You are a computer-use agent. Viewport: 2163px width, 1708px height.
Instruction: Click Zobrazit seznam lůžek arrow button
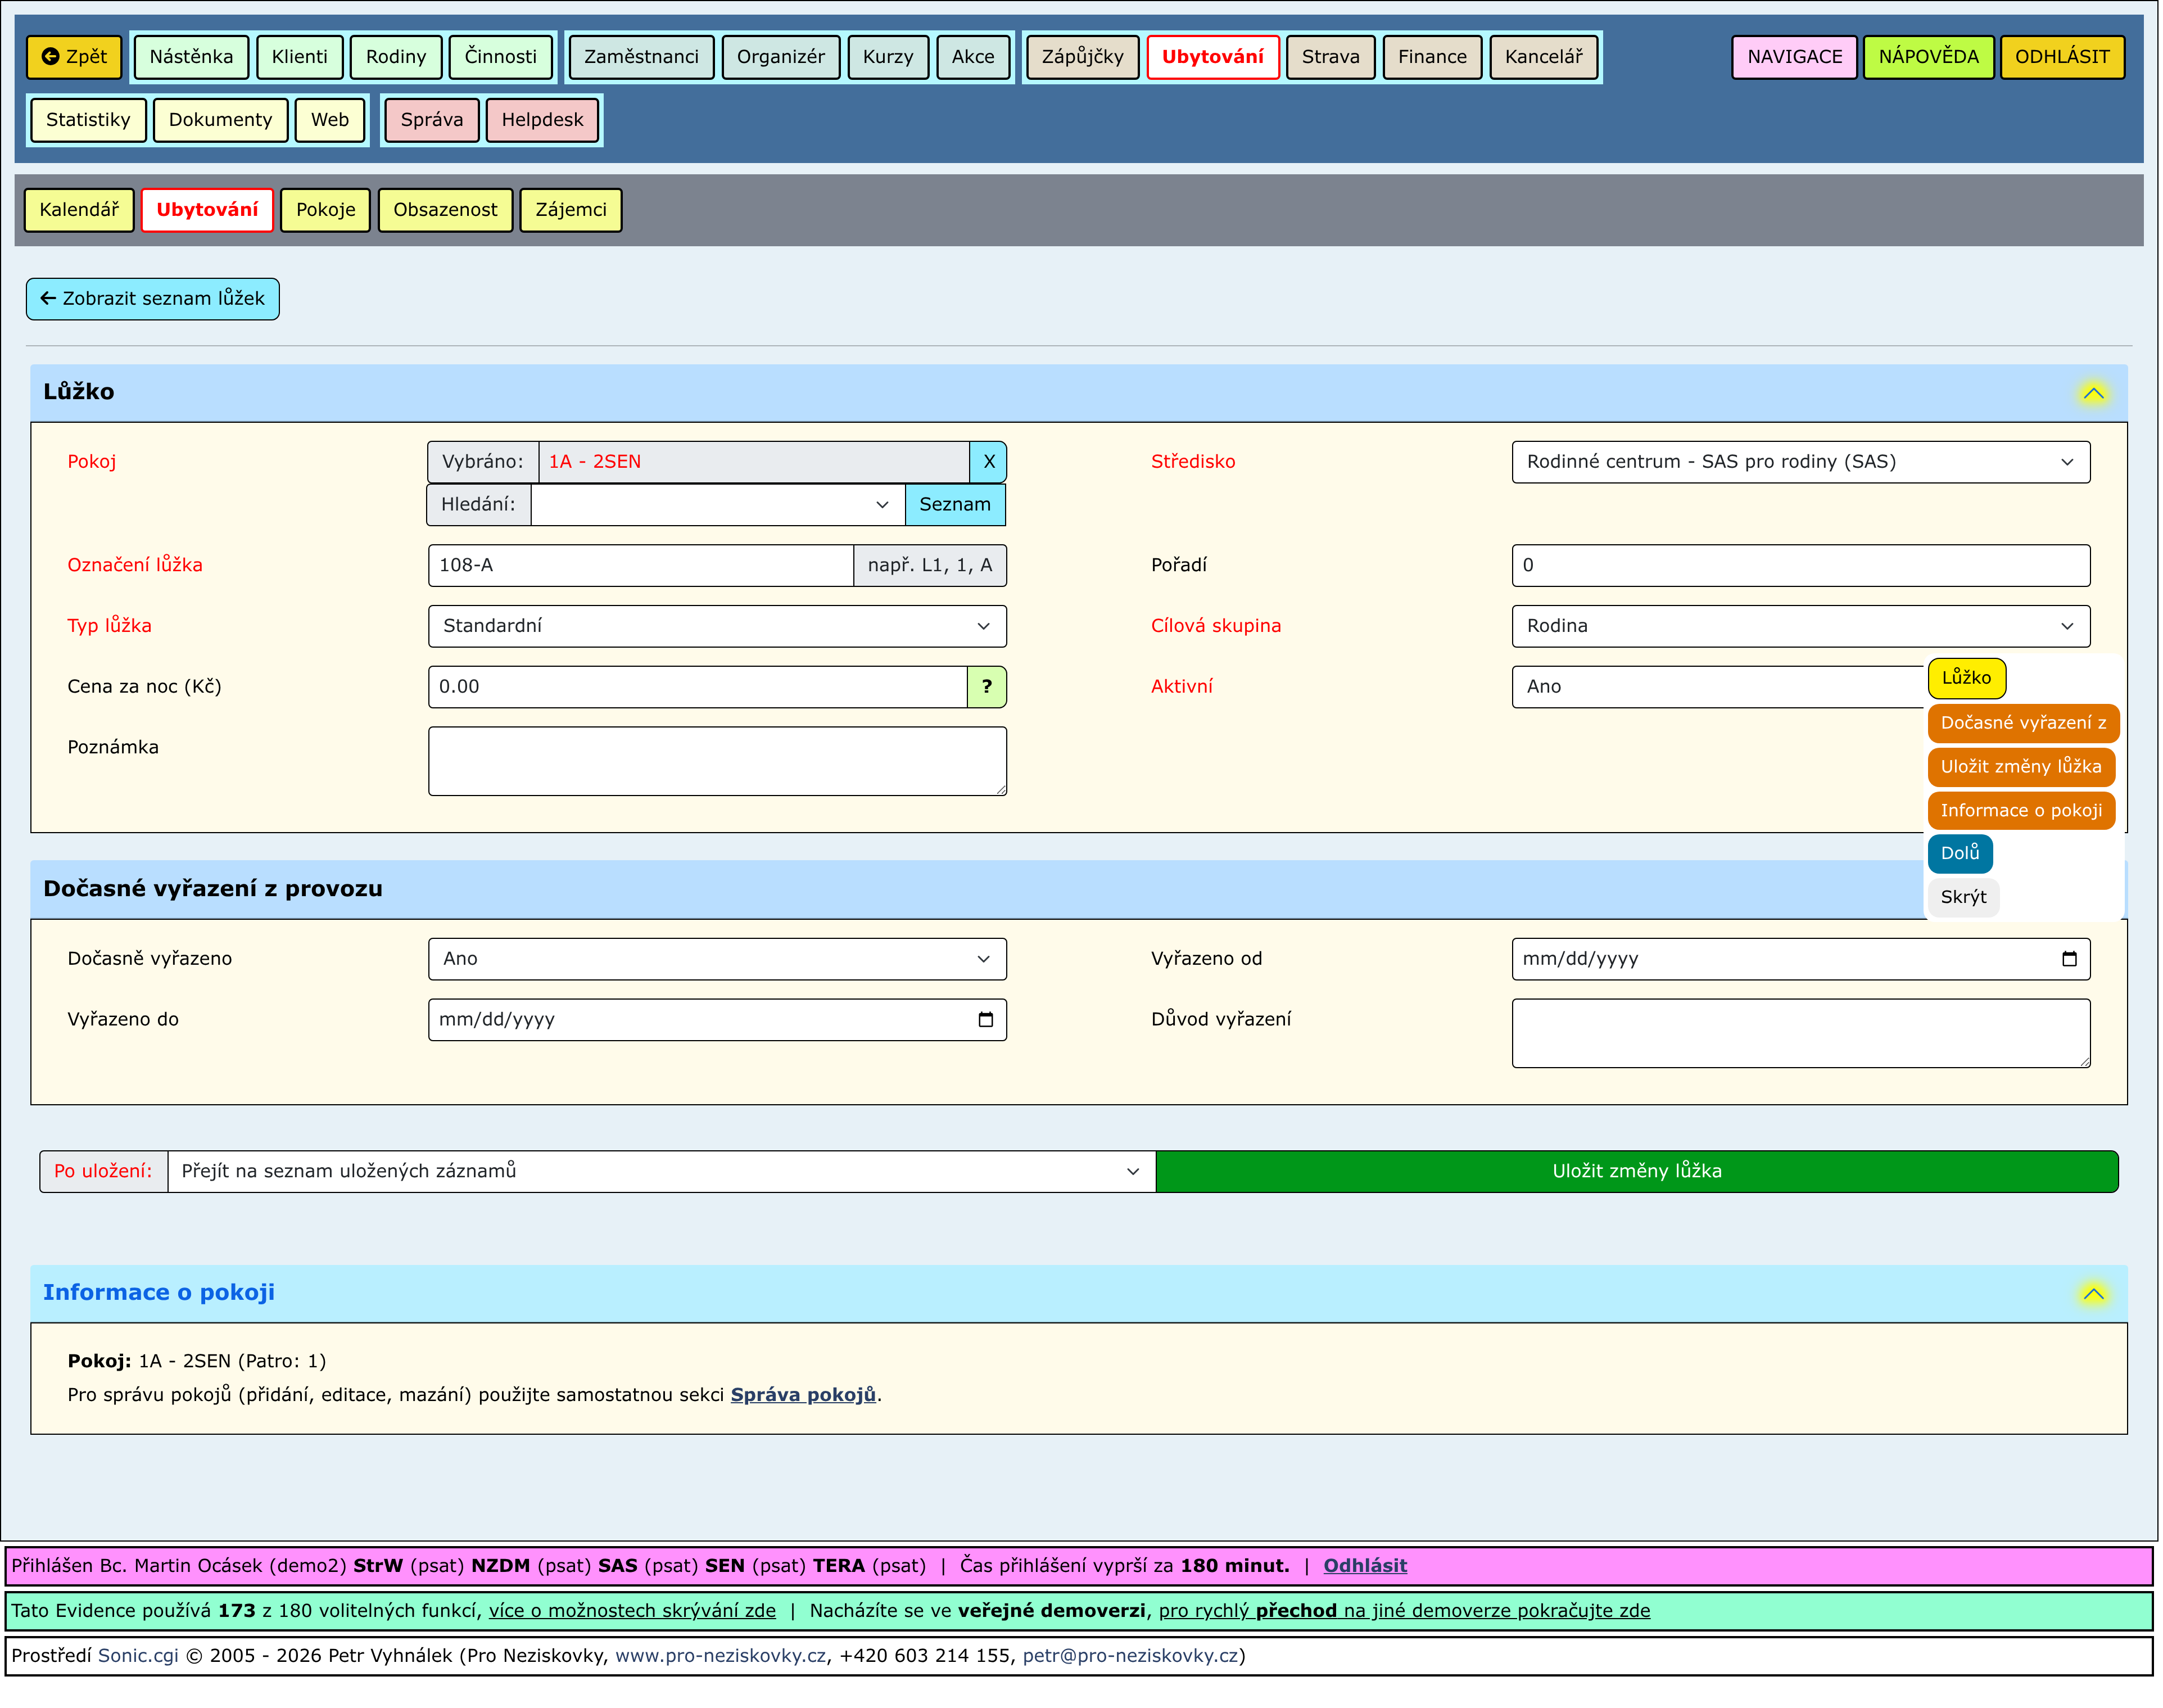pyautogui.click(x=152, y=299)
